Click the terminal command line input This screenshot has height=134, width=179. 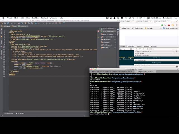click(x=134, y=114)
